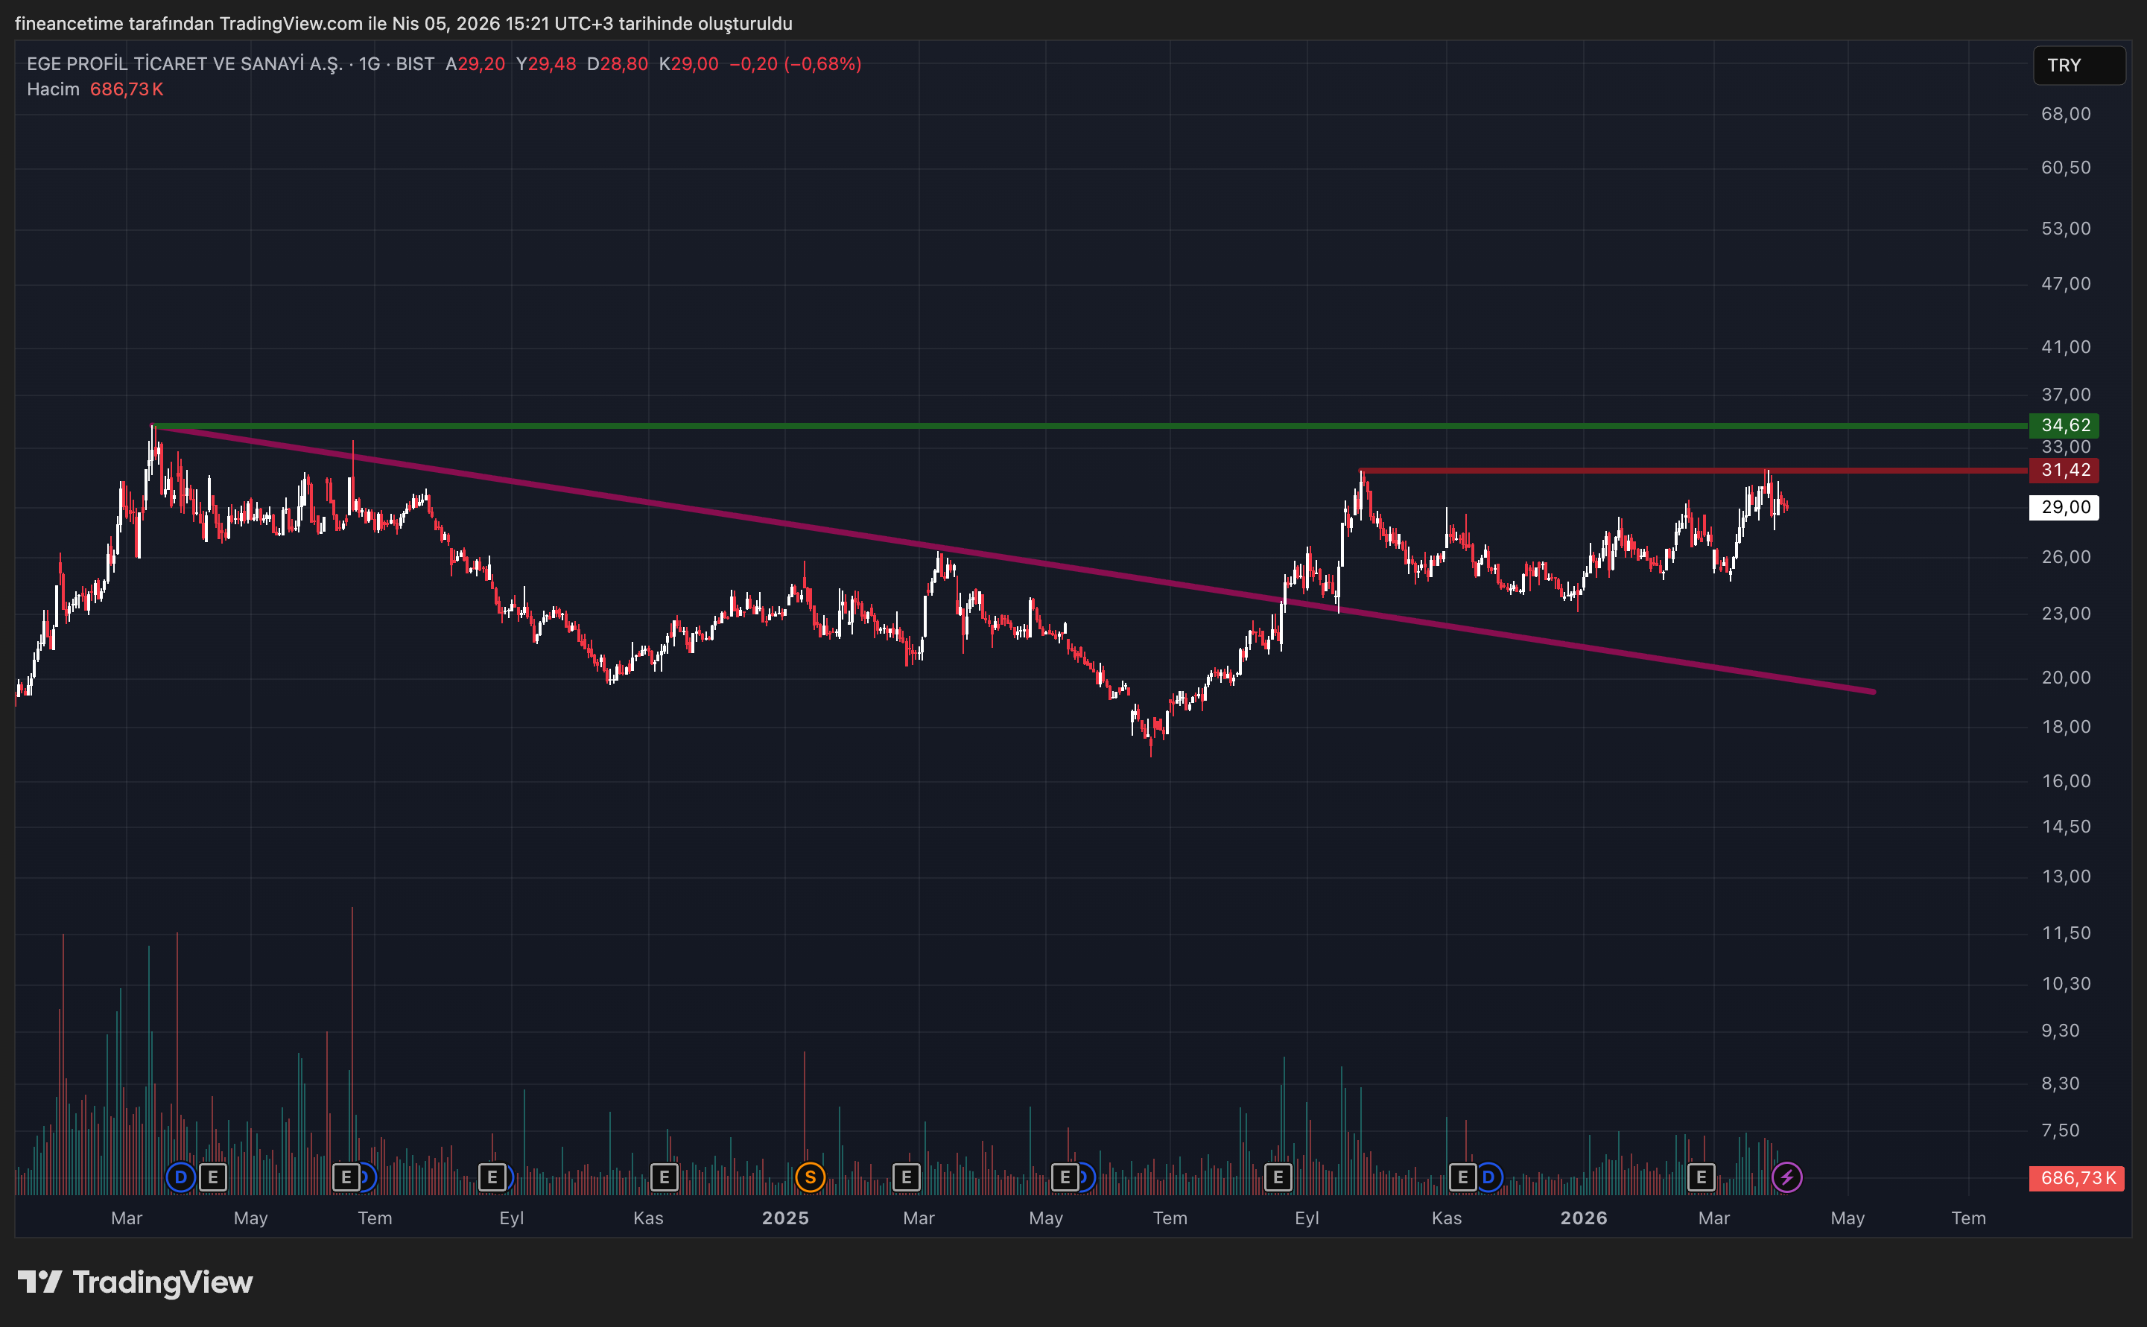Click the white 29,00 current price label
The image size is (2147, 1327).
[2064, 507]
